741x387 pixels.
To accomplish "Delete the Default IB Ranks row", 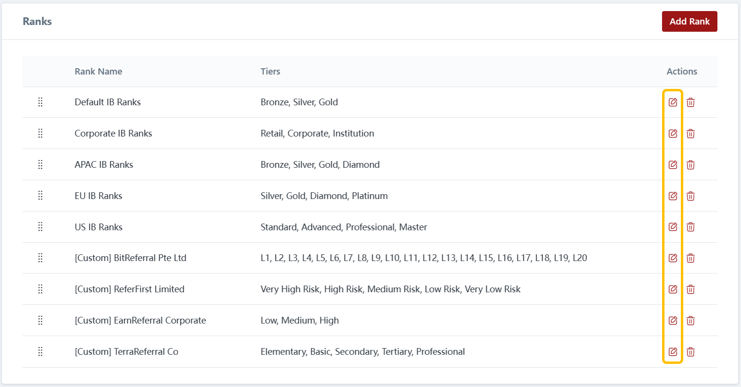I will click(x=690, y=102).
